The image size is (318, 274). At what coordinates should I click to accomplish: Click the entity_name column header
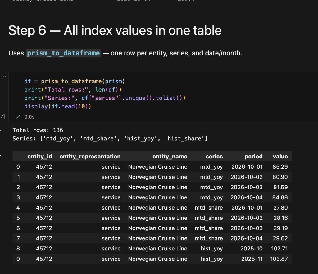coord(170,157)
